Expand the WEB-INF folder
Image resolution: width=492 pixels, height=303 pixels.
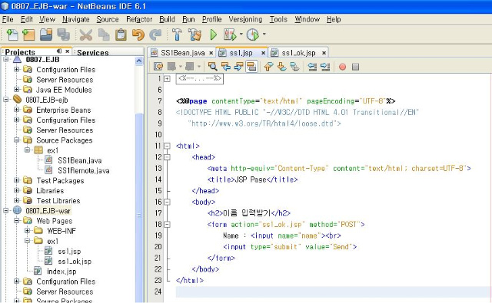coord(28,231)
